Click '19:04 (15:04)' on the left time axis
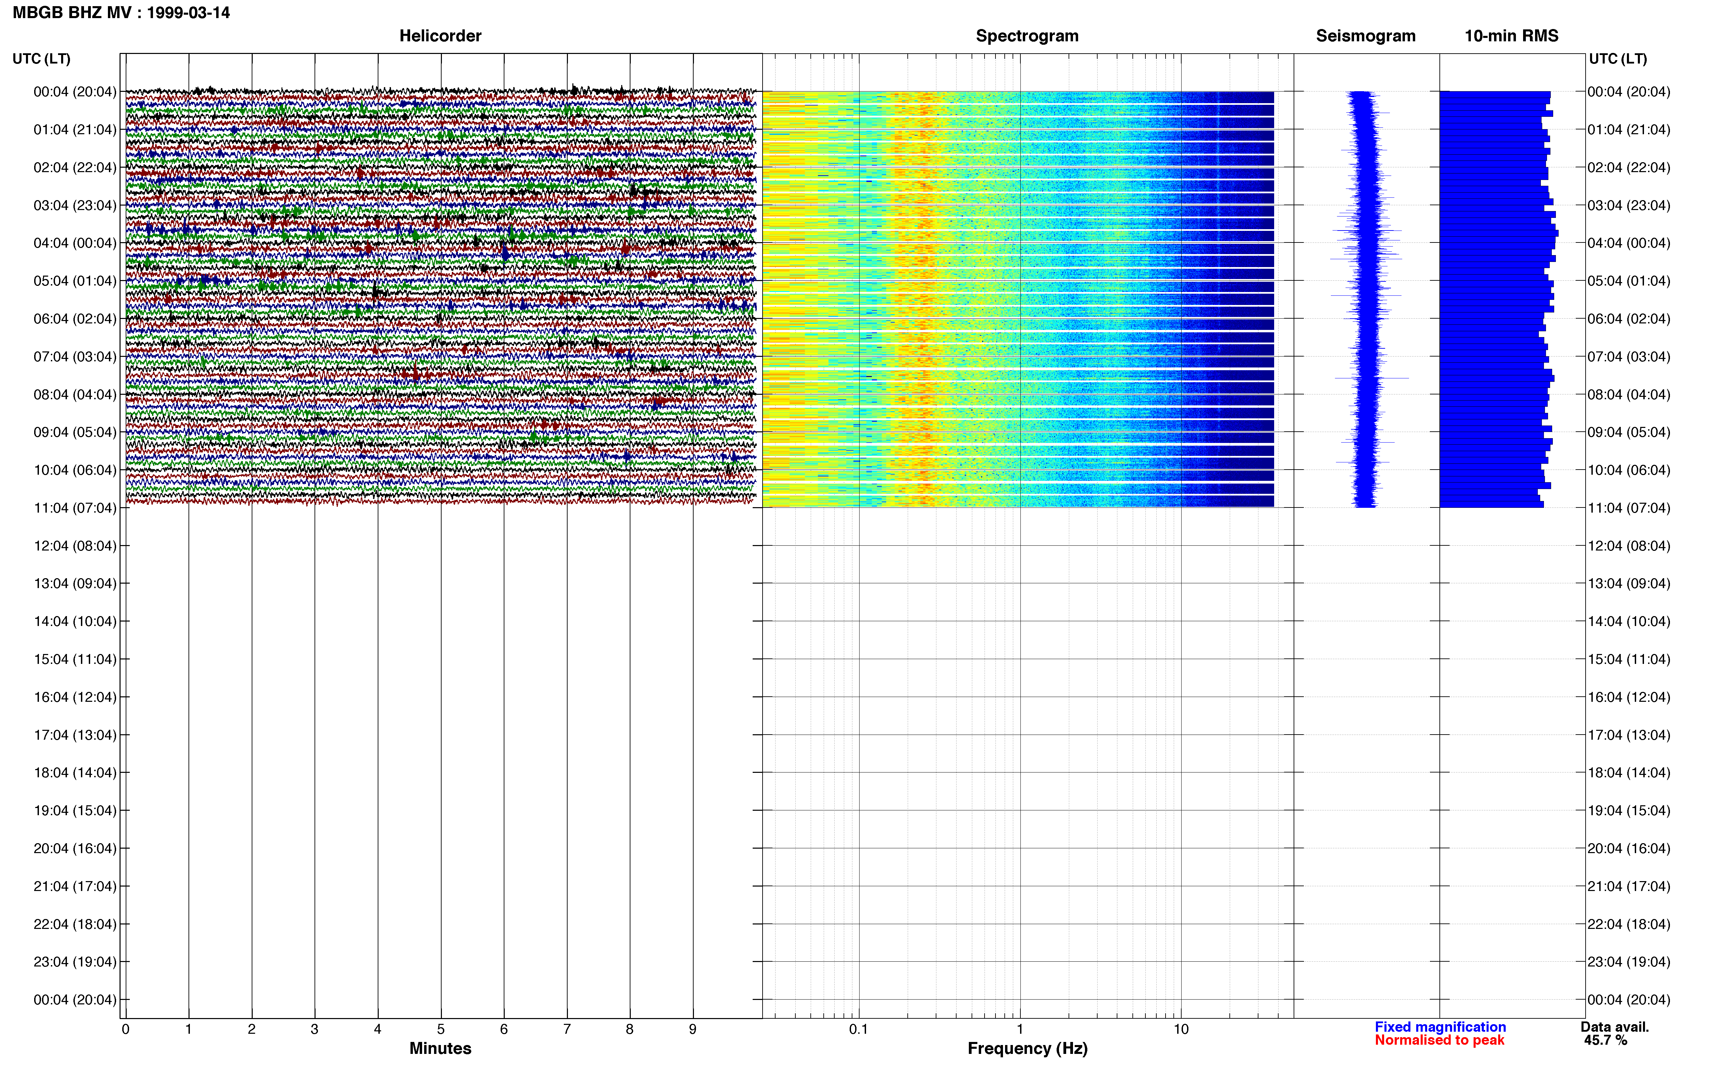Screen dimensions: 1714x1072 pyautogui.click(x=75, y=810)
